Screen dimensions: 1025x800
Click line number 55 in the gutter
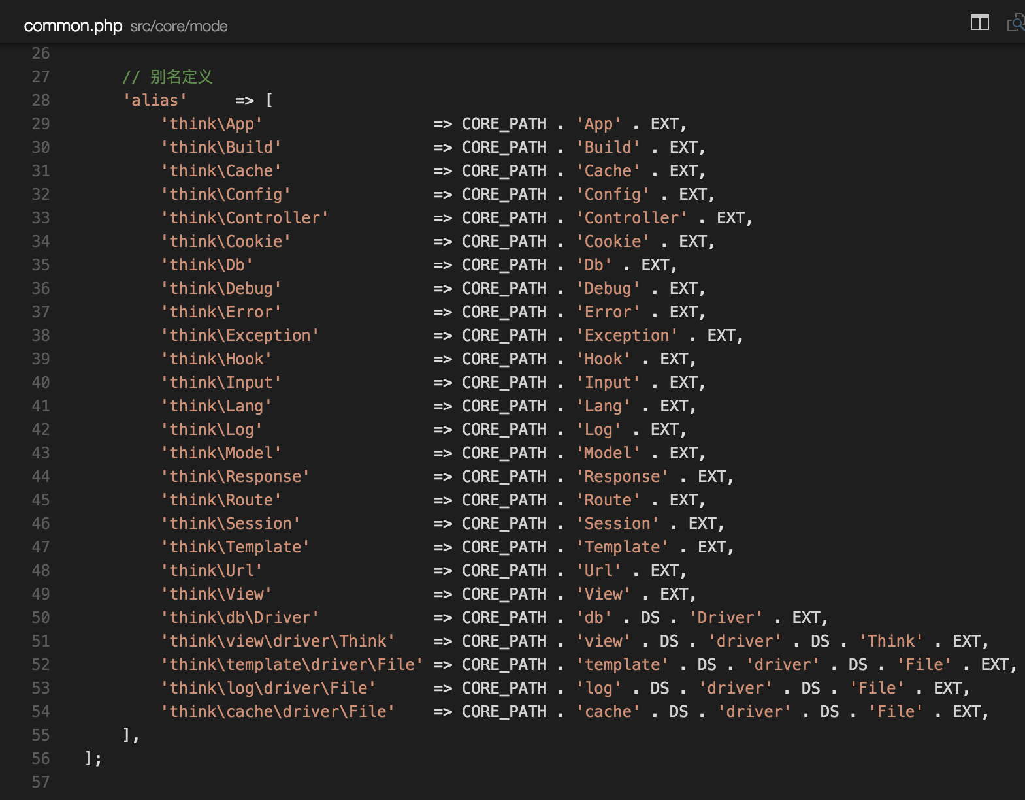(x=41, y=735)
